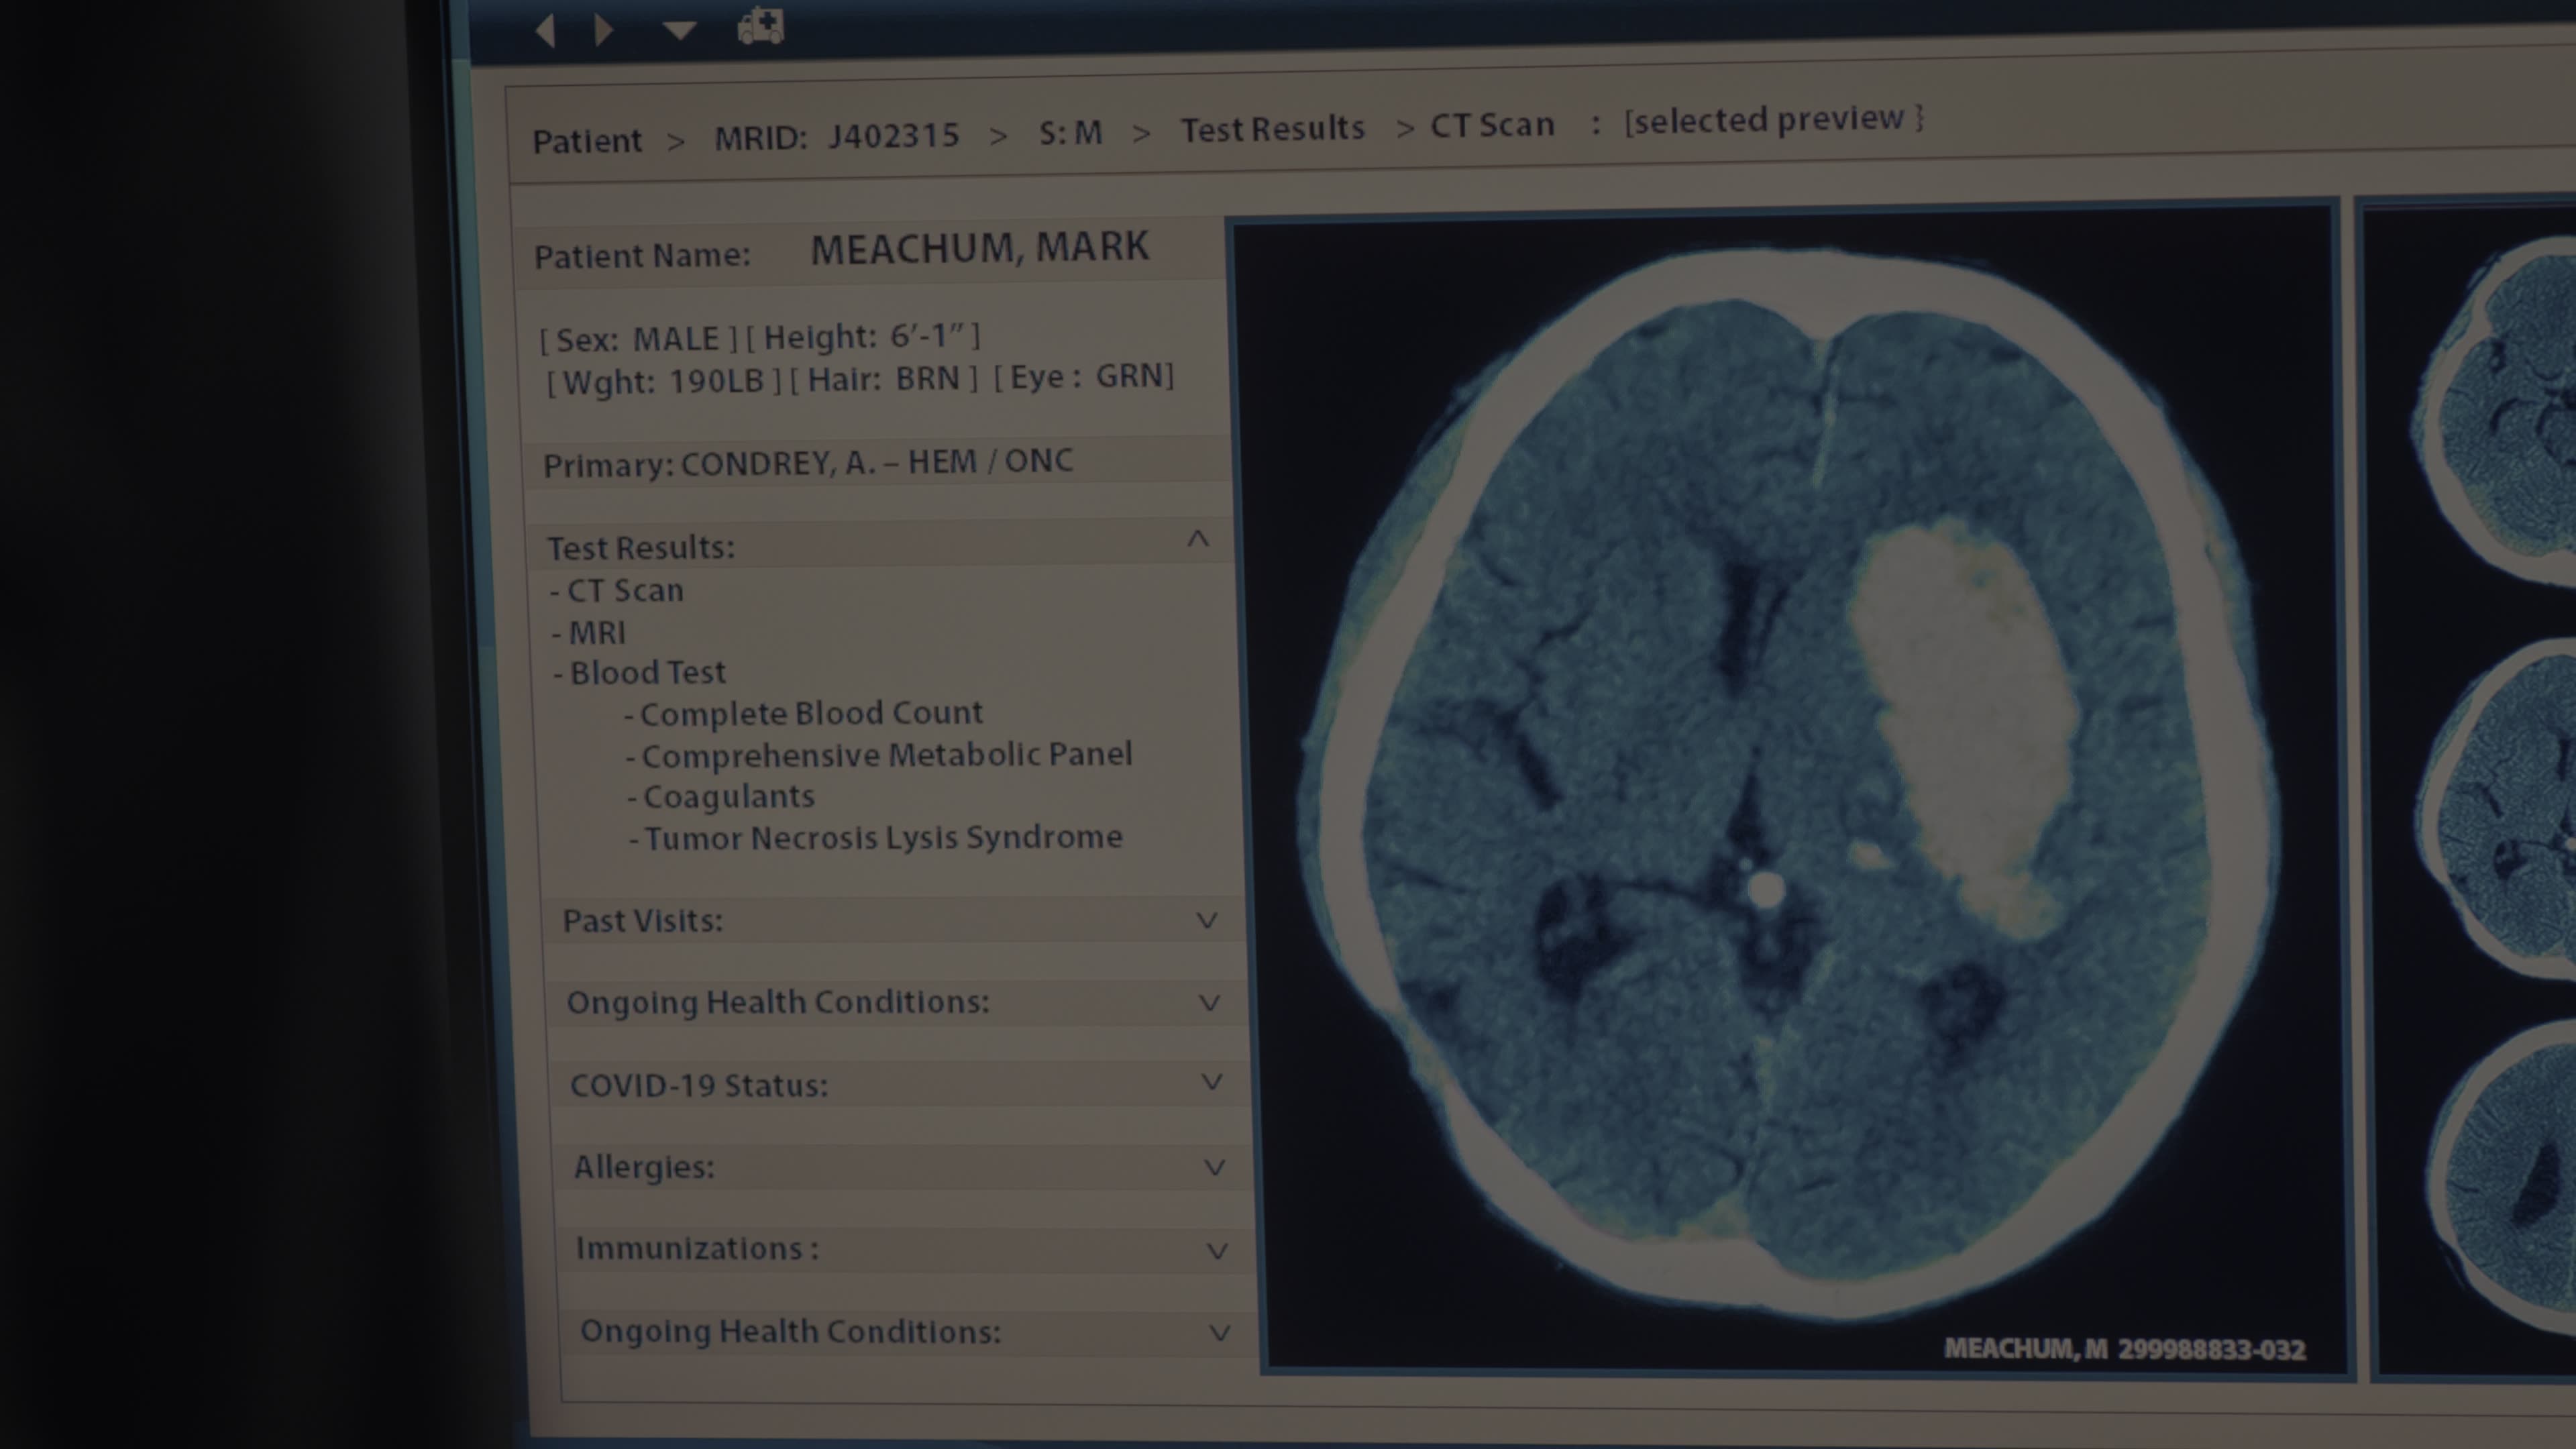Image resolution: width=2576 pixels, height=1449 pixels.
Task: Select the CT Scan test result
Action: click(x=624, y=591)
